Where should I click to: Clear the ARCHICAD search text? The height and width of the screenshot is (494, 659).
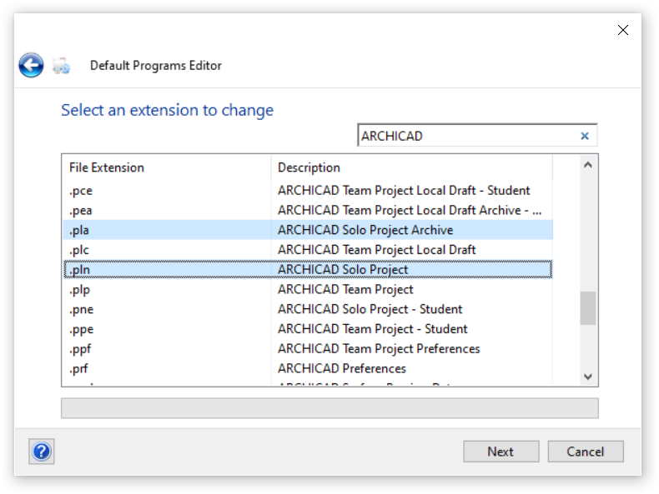pos(585,136)
